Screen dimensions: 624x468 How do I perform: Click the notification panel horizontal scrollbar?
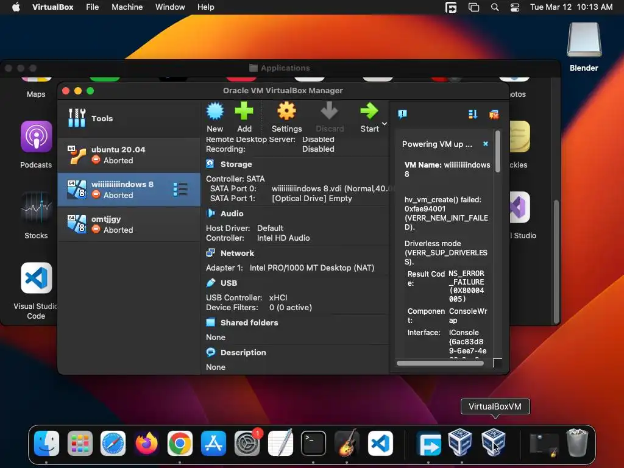pyautogui.click(x=440, y=363)
